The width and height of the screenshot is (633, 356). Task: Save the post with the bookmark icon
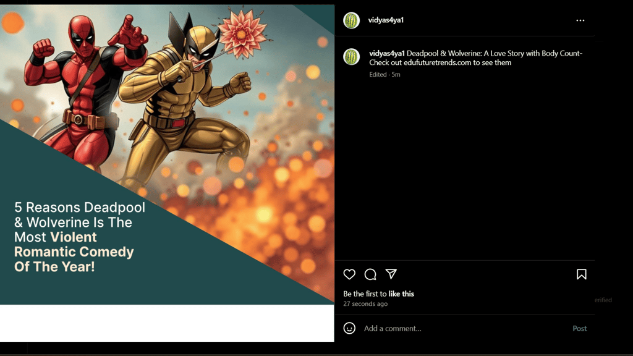(x=581, y=274)
